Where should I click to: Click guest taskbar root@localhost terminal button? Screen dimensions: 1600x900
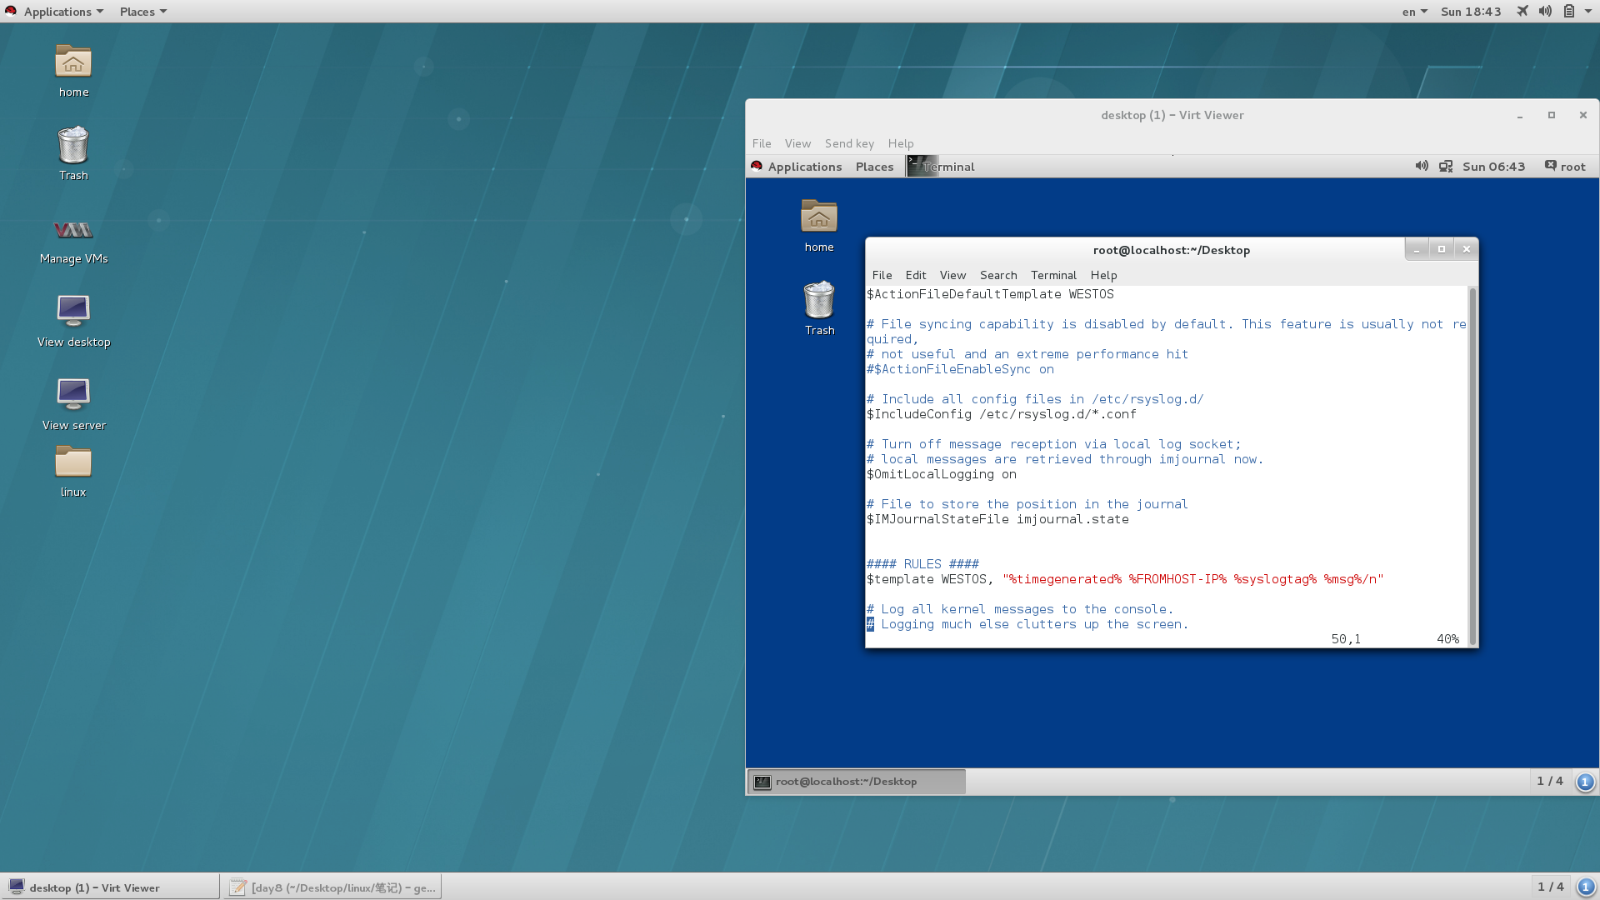856,782
